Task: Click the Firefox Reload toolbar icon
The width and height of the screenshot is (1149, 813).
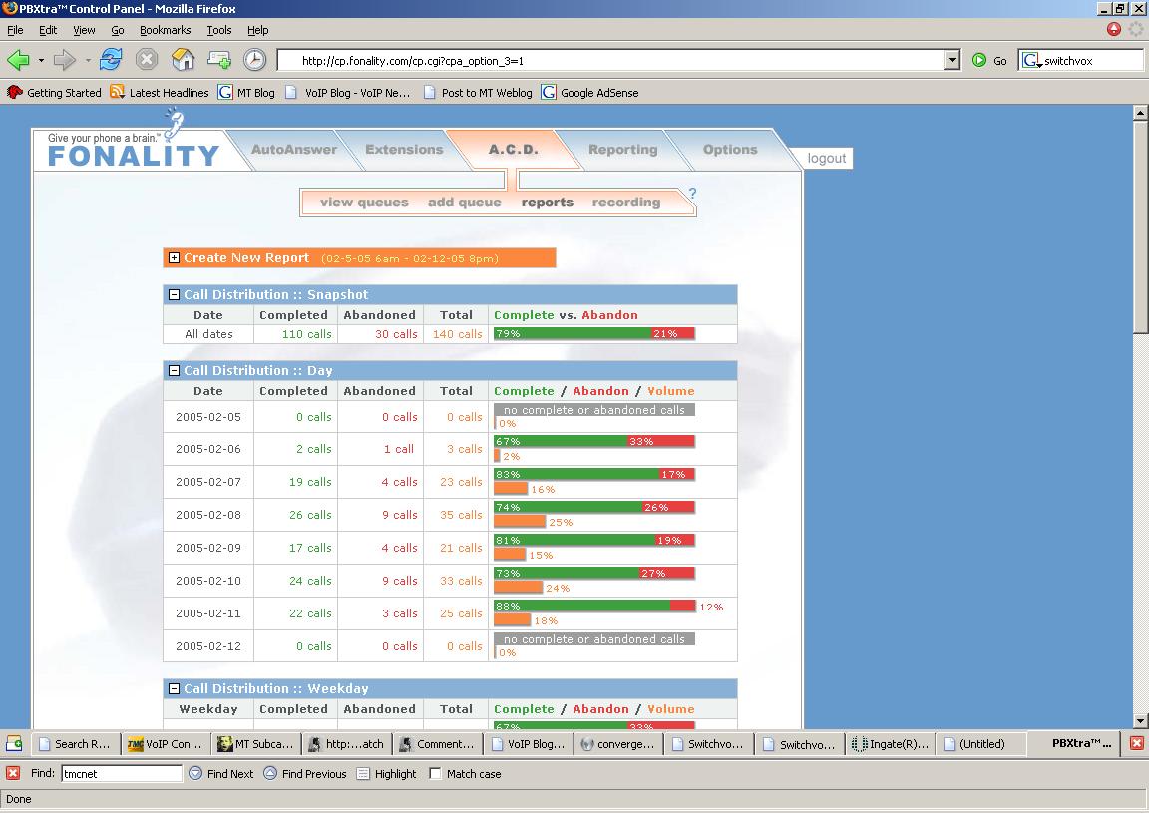Action: pos(110,60)
